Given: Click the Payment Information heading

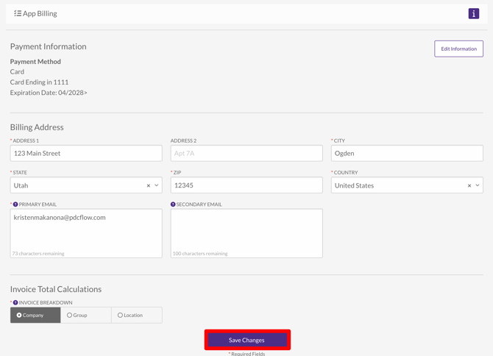Looking at the screenshot, I should [x=48, y=46].
